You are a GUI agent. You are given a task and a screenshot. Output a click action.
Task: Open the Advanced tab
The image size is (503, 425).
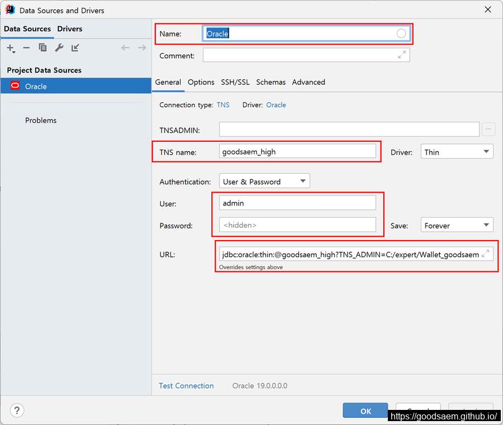coord(309,82)
